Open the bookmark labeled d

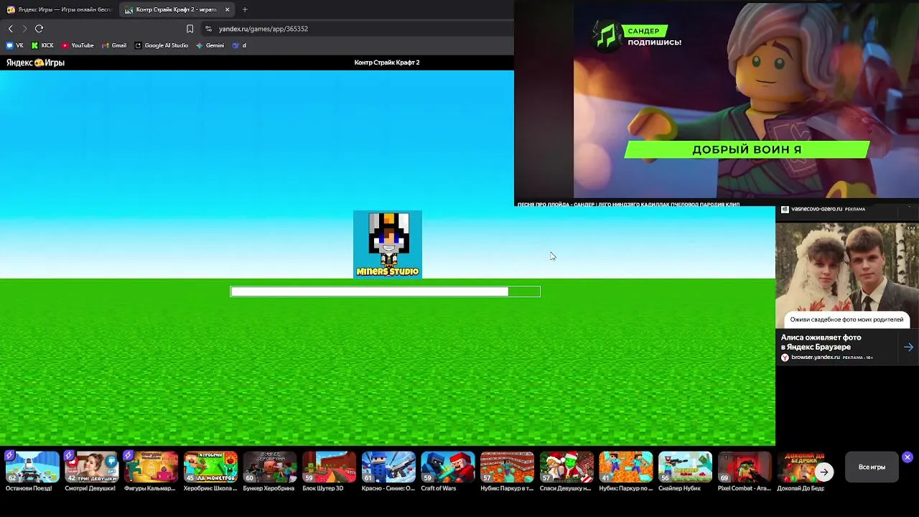pyautogui.click(x=239, y=45)
